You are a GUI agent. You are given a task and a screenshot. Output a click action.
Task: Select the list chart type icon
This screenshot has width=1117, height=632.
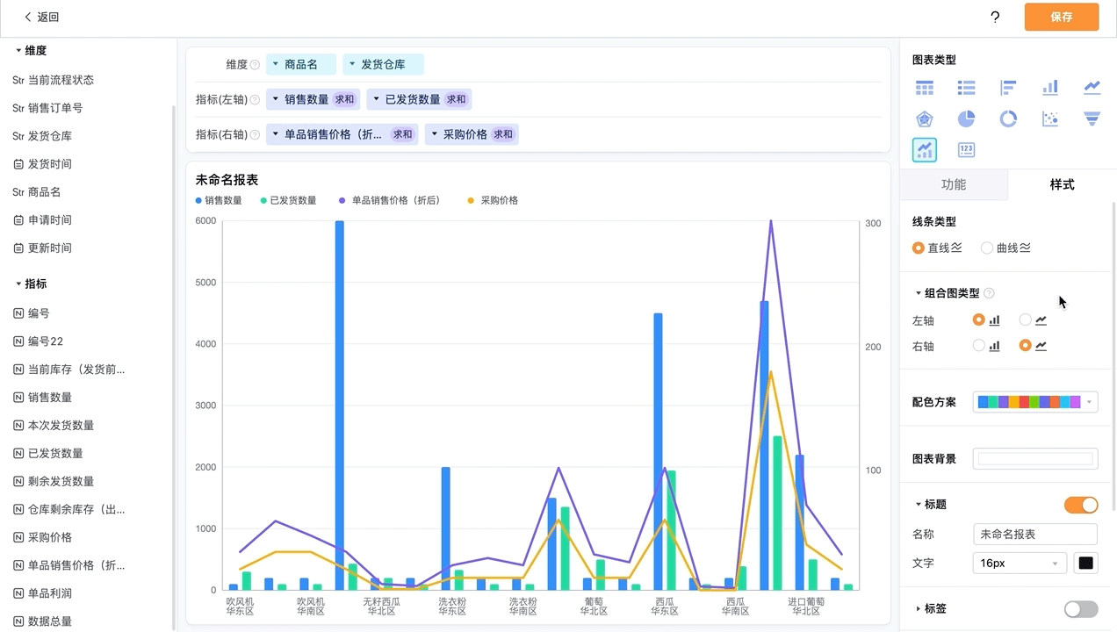(967, 88)
